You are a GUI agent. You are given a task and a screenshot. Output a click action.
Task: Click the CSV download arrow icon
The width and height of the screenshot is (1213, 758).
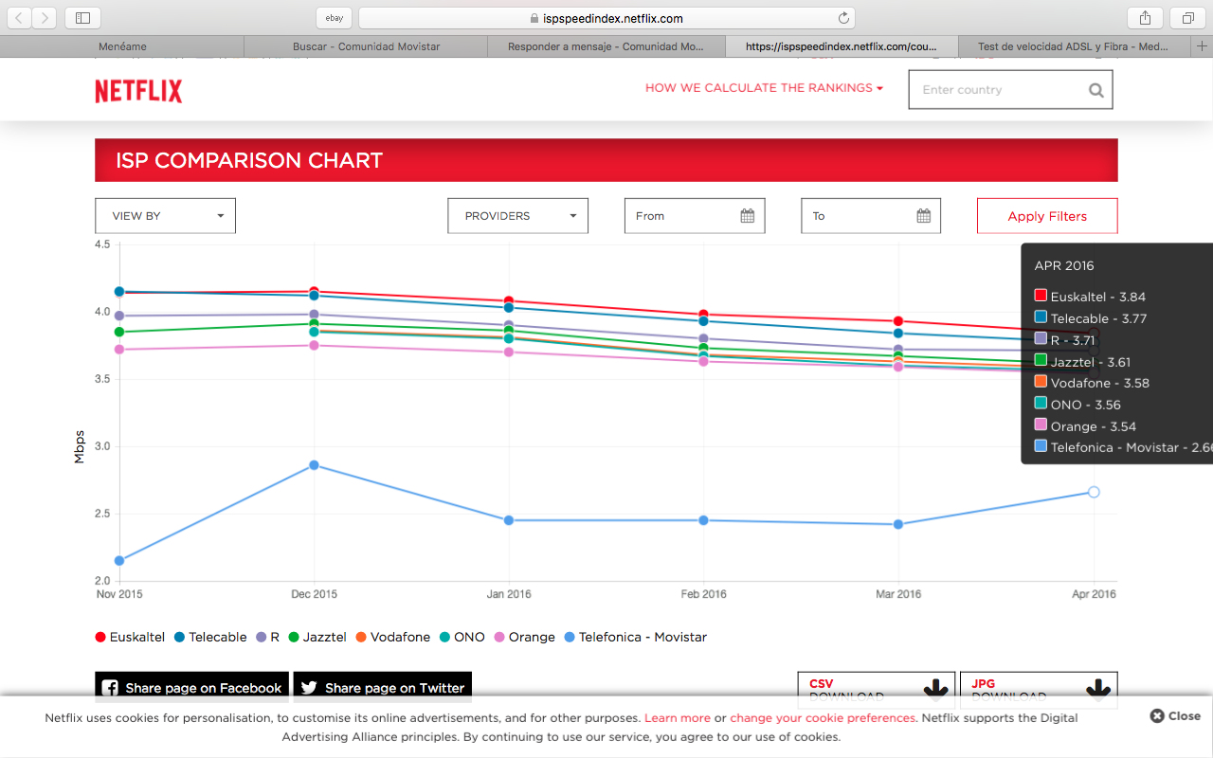point(937,689)
